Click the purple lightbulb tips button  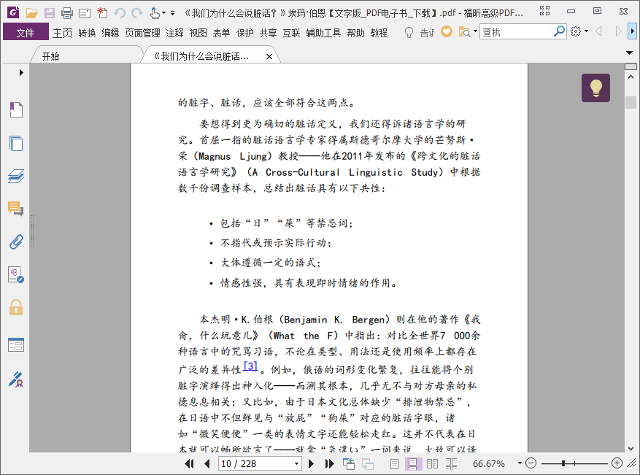[595, 88]
